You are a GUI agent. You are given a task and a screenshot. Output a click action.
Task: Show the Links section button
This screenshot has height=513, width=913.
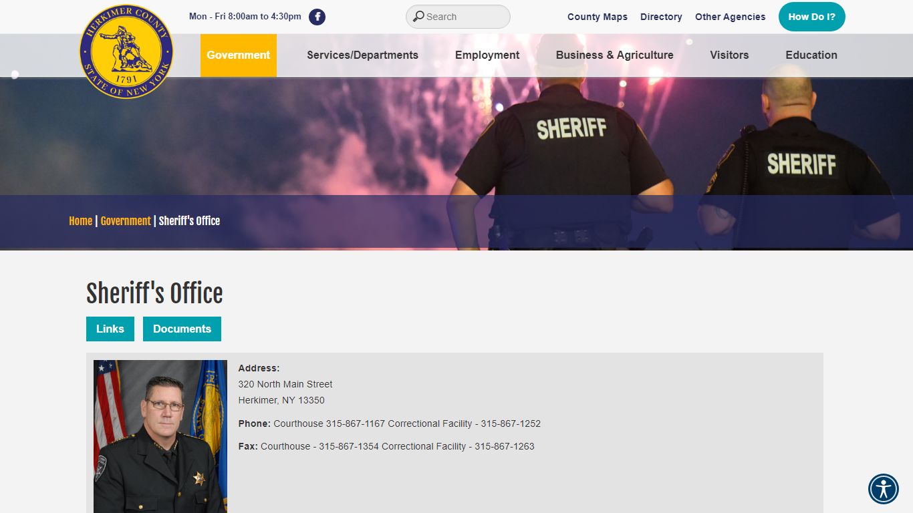(110, 329)
